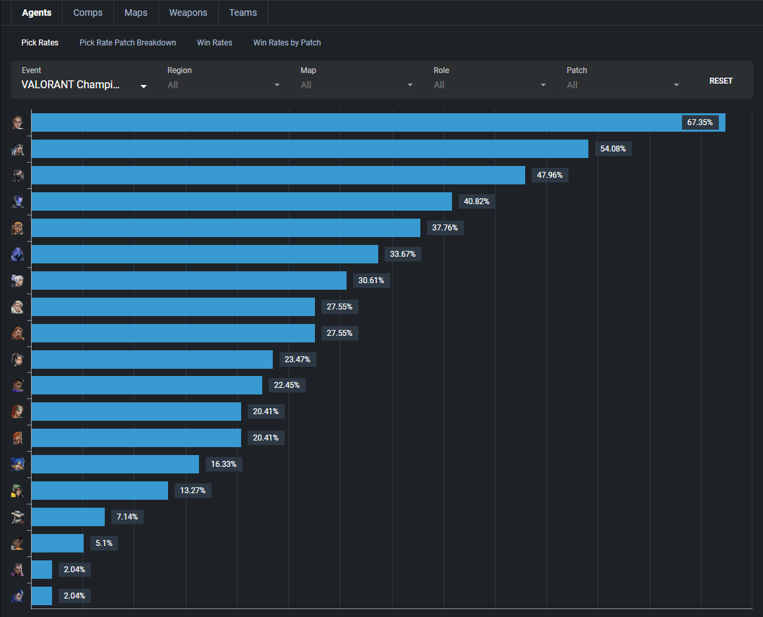Select the Sova agent portrait

pos(18,307)
